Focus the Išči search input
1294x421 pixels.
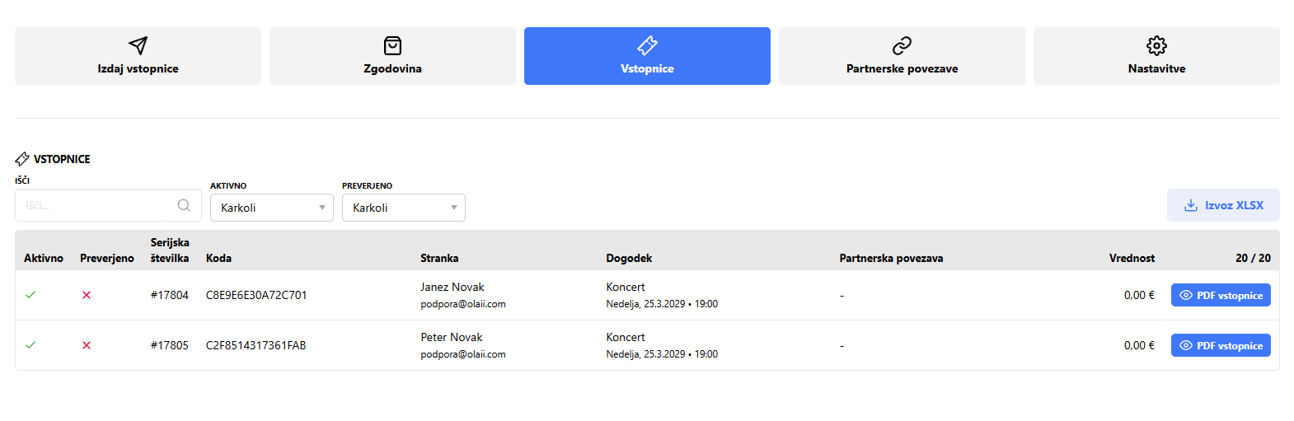click(x=108, y=205)
